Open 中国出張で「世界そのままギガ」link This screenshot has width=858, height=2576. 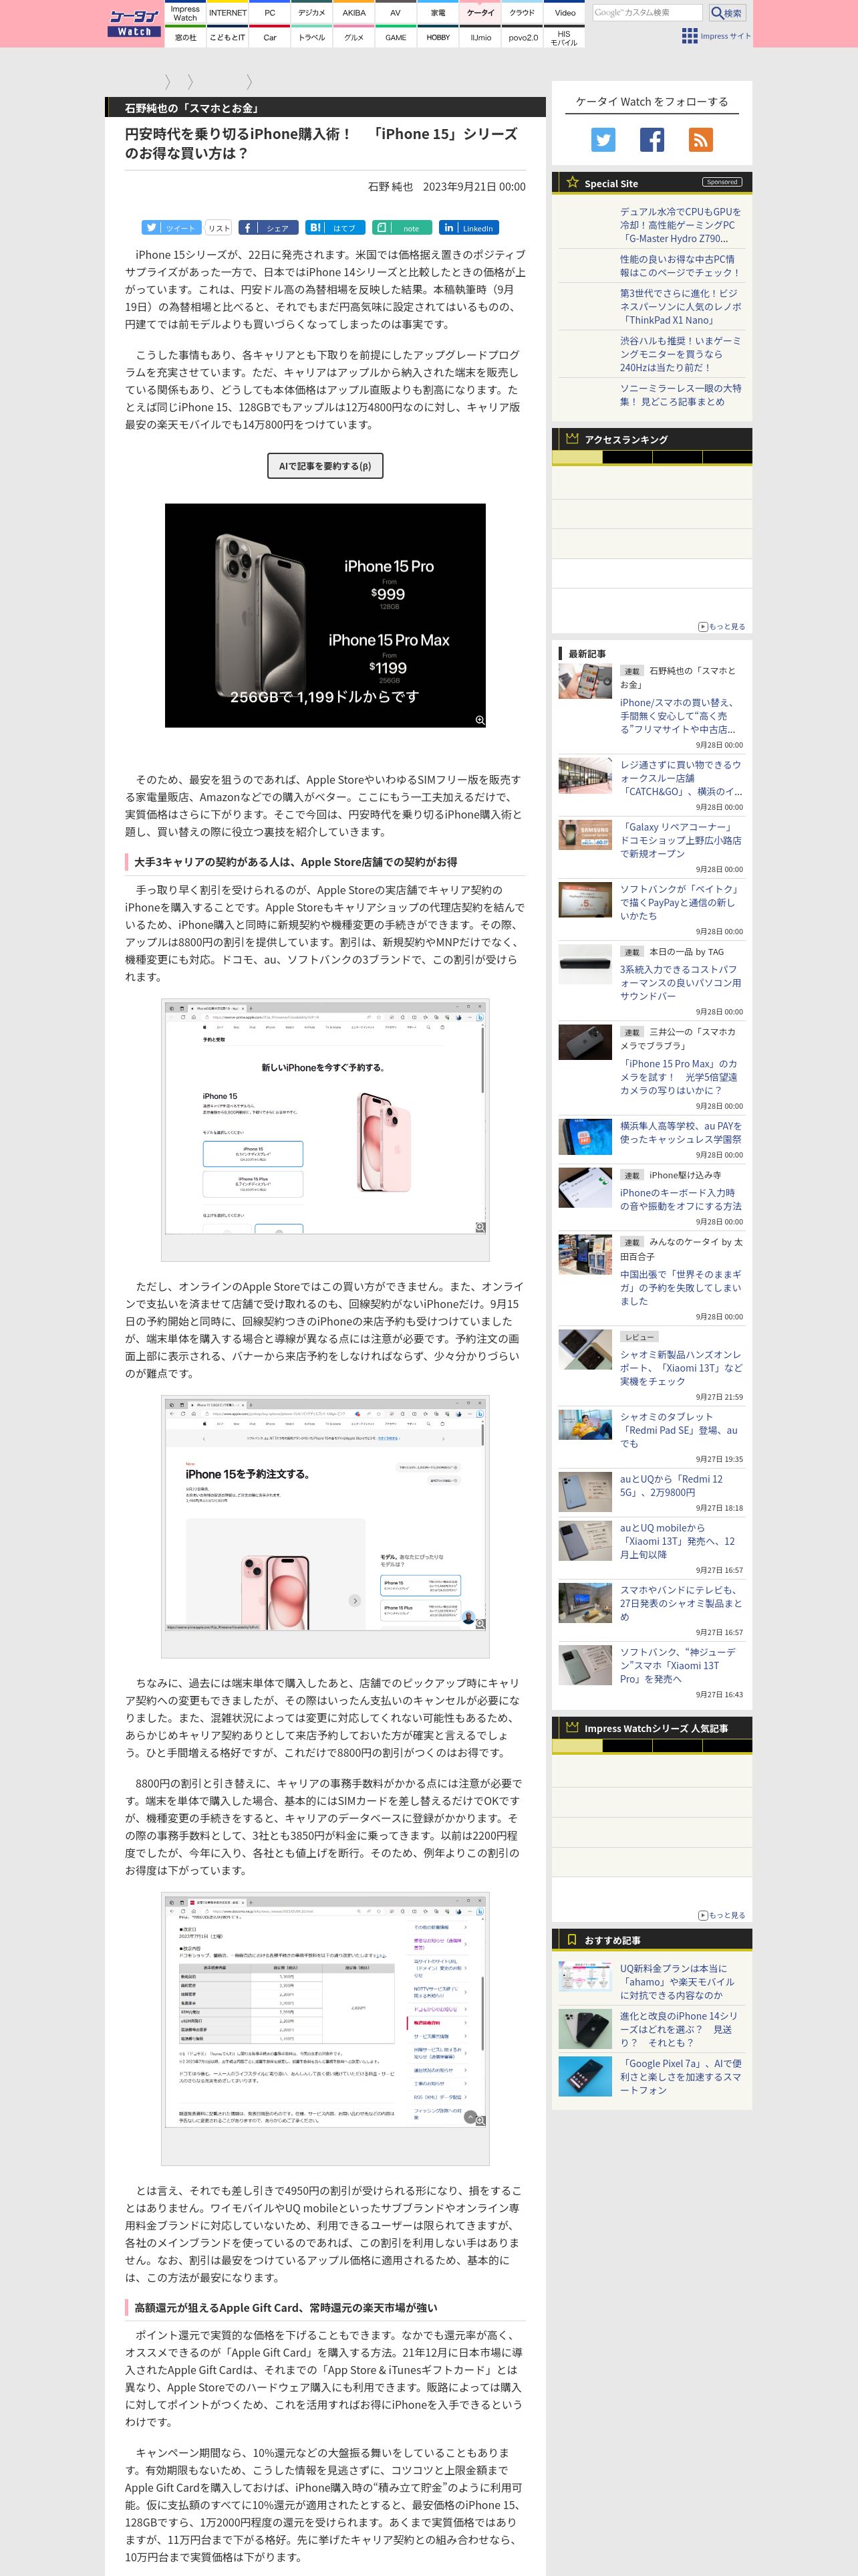[680, 1288]
